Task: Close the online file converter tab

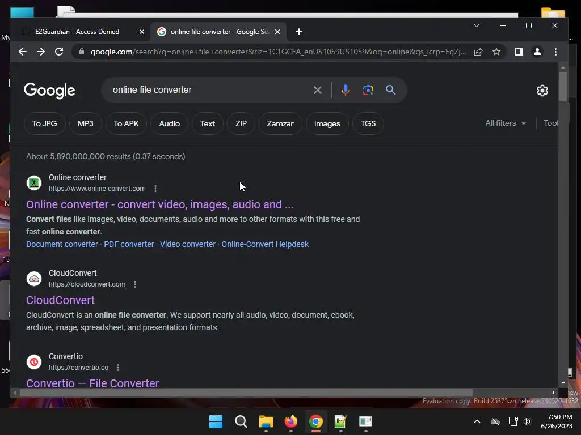Action: coord(277,32)
